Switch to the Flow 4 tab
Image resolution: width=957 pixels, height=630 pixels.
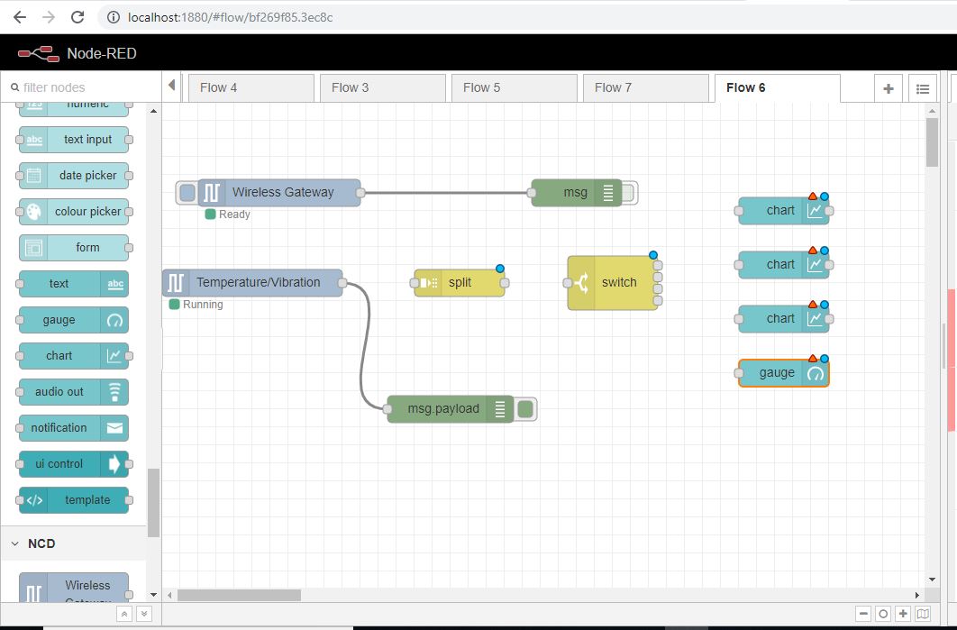tap(251, 87)
